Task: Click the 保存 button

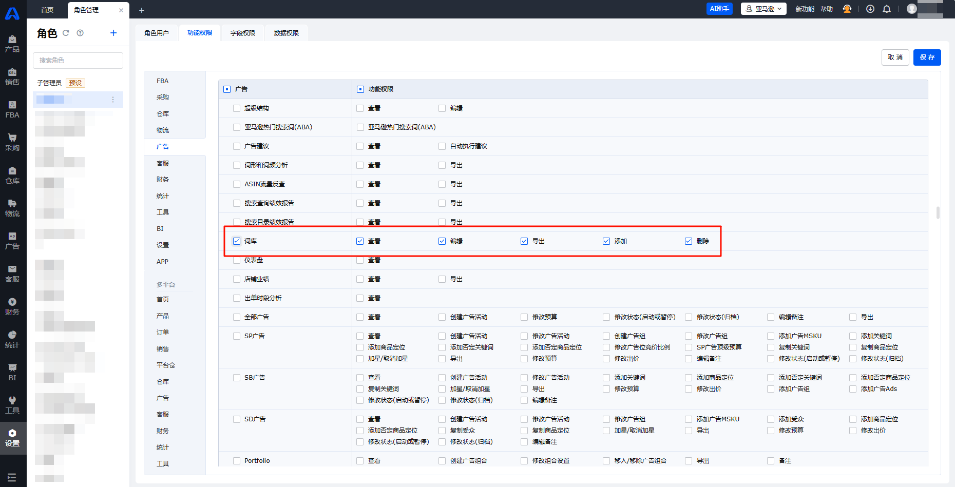Action: 927,57
